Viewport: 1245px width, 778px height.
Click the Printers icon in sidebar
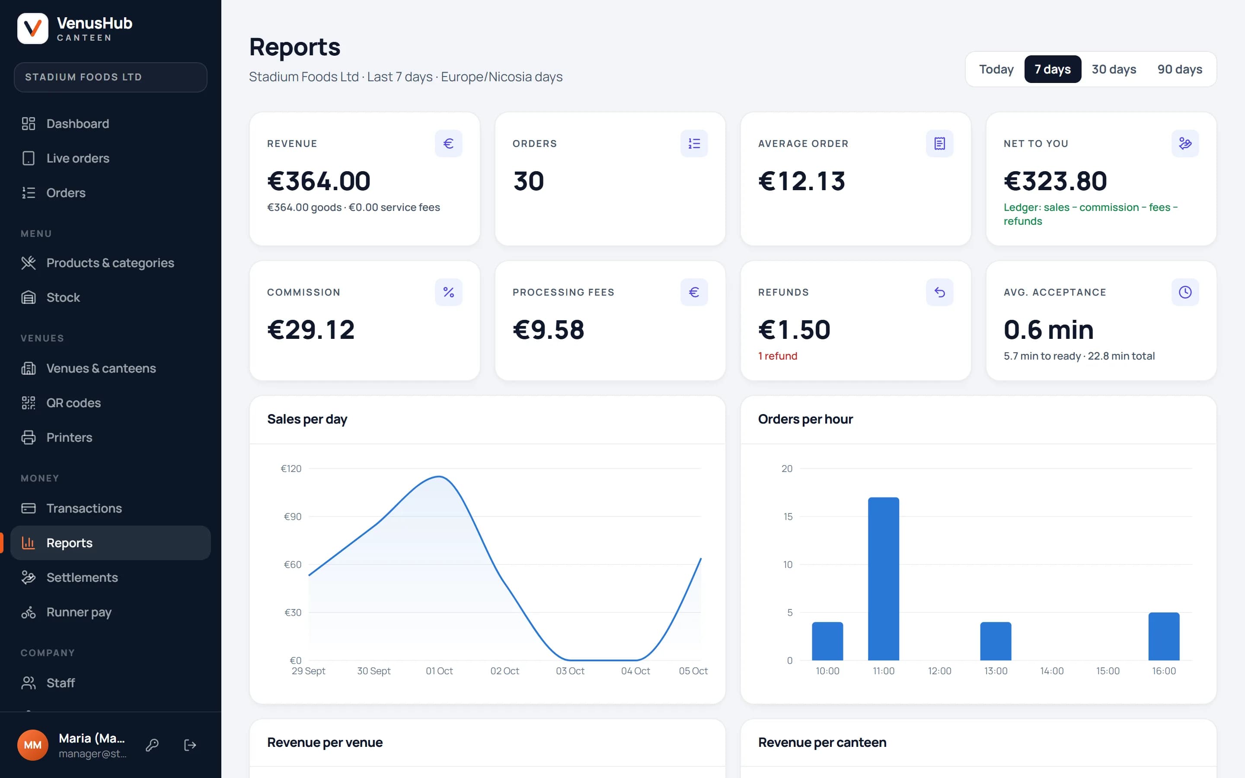[28, 437]
